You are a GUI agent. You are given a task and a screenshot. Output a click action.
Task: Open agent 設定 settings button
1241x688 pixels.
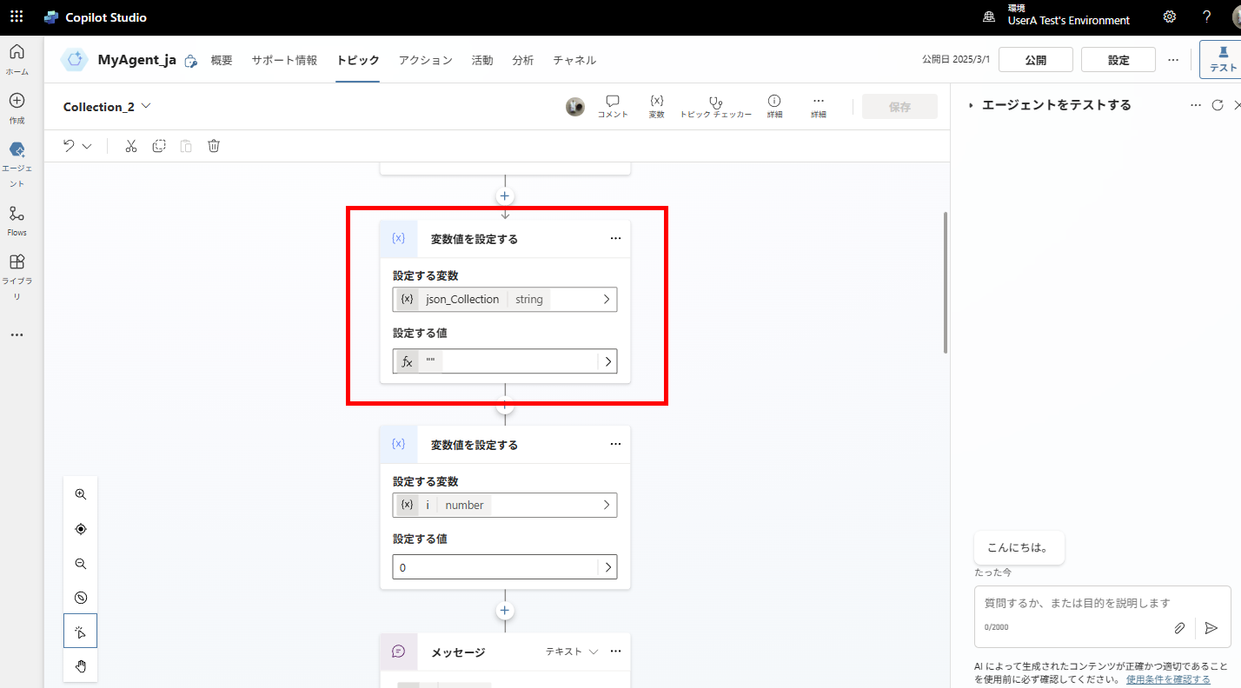[1118, 59]
